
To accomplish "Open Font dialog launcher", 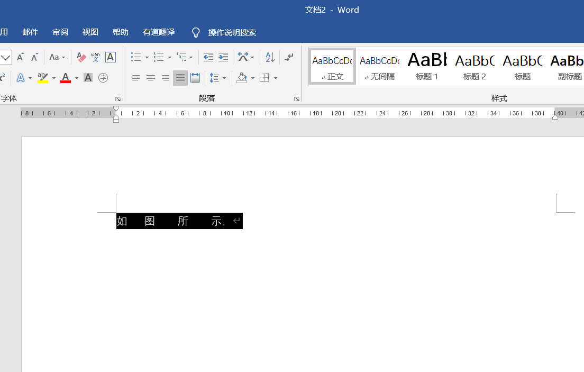I will tap(117, 99).
